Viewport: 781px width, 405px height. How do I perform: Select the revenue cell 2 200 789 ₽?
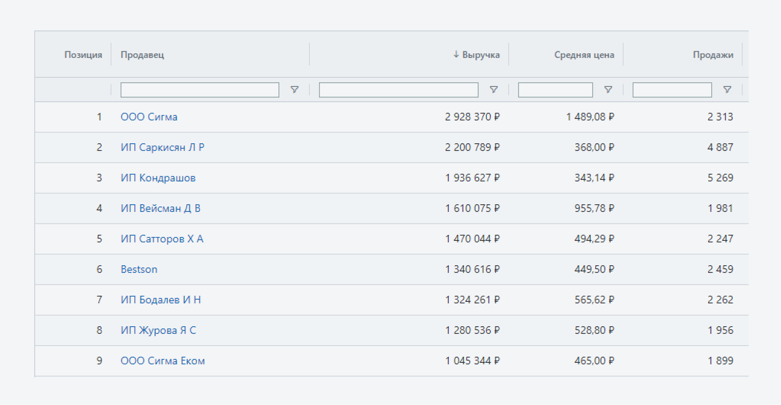coord(472,147)
